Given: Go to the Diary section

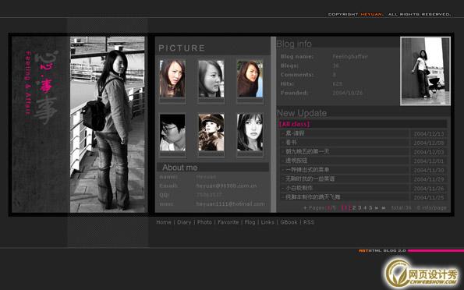Looking at the screenshot, I should (x=184, y=222).
